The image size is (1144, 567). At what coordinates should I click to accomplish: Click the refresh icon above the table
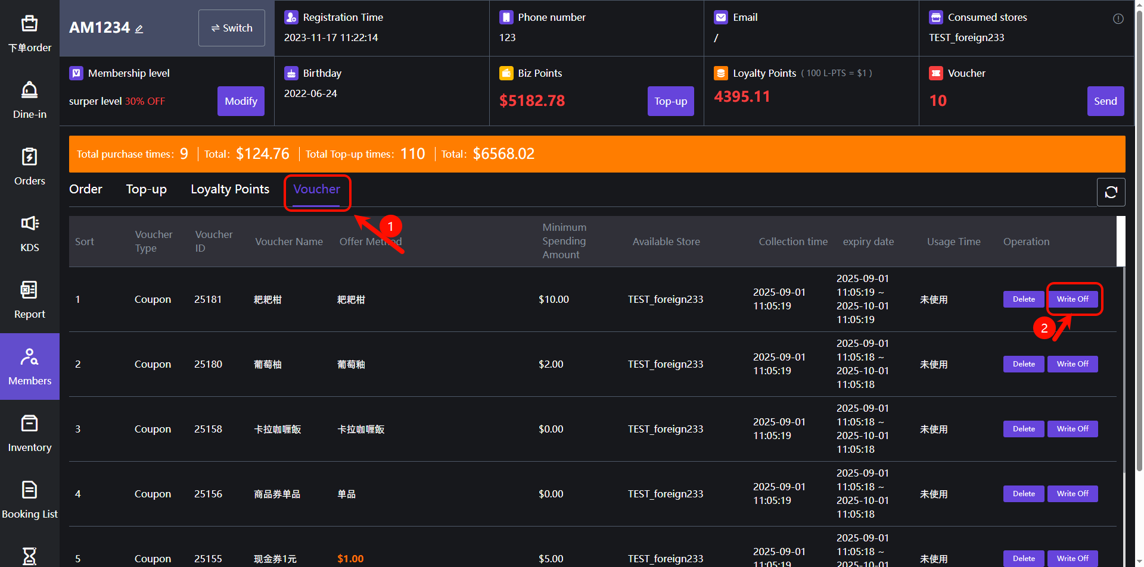(x=1111, y=192)
